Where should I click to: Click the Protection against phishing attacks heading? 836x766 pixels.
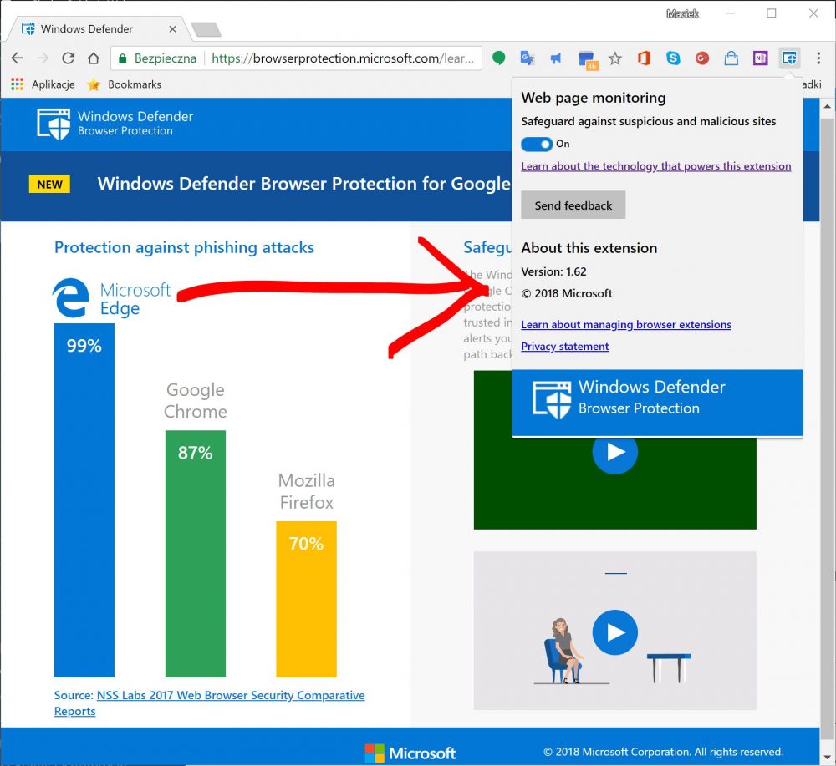point(184,247)
